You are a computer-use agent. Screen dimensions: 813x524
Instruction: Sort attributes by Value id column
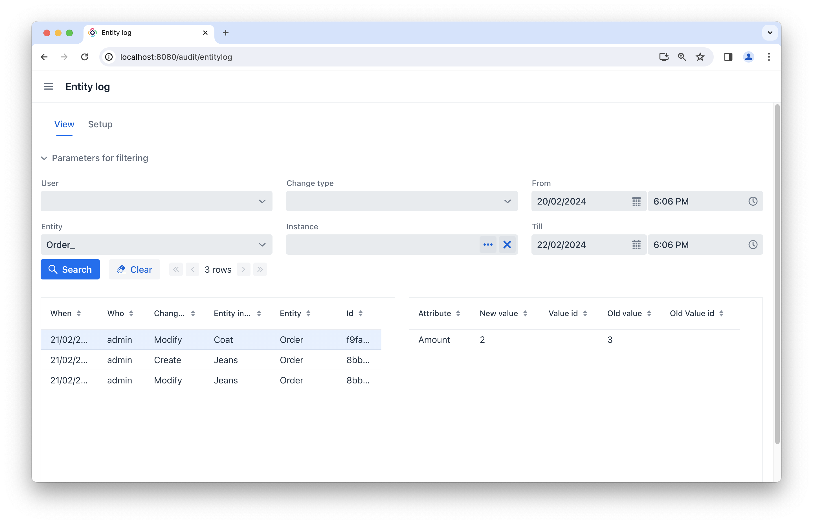(x=585, y=313)
